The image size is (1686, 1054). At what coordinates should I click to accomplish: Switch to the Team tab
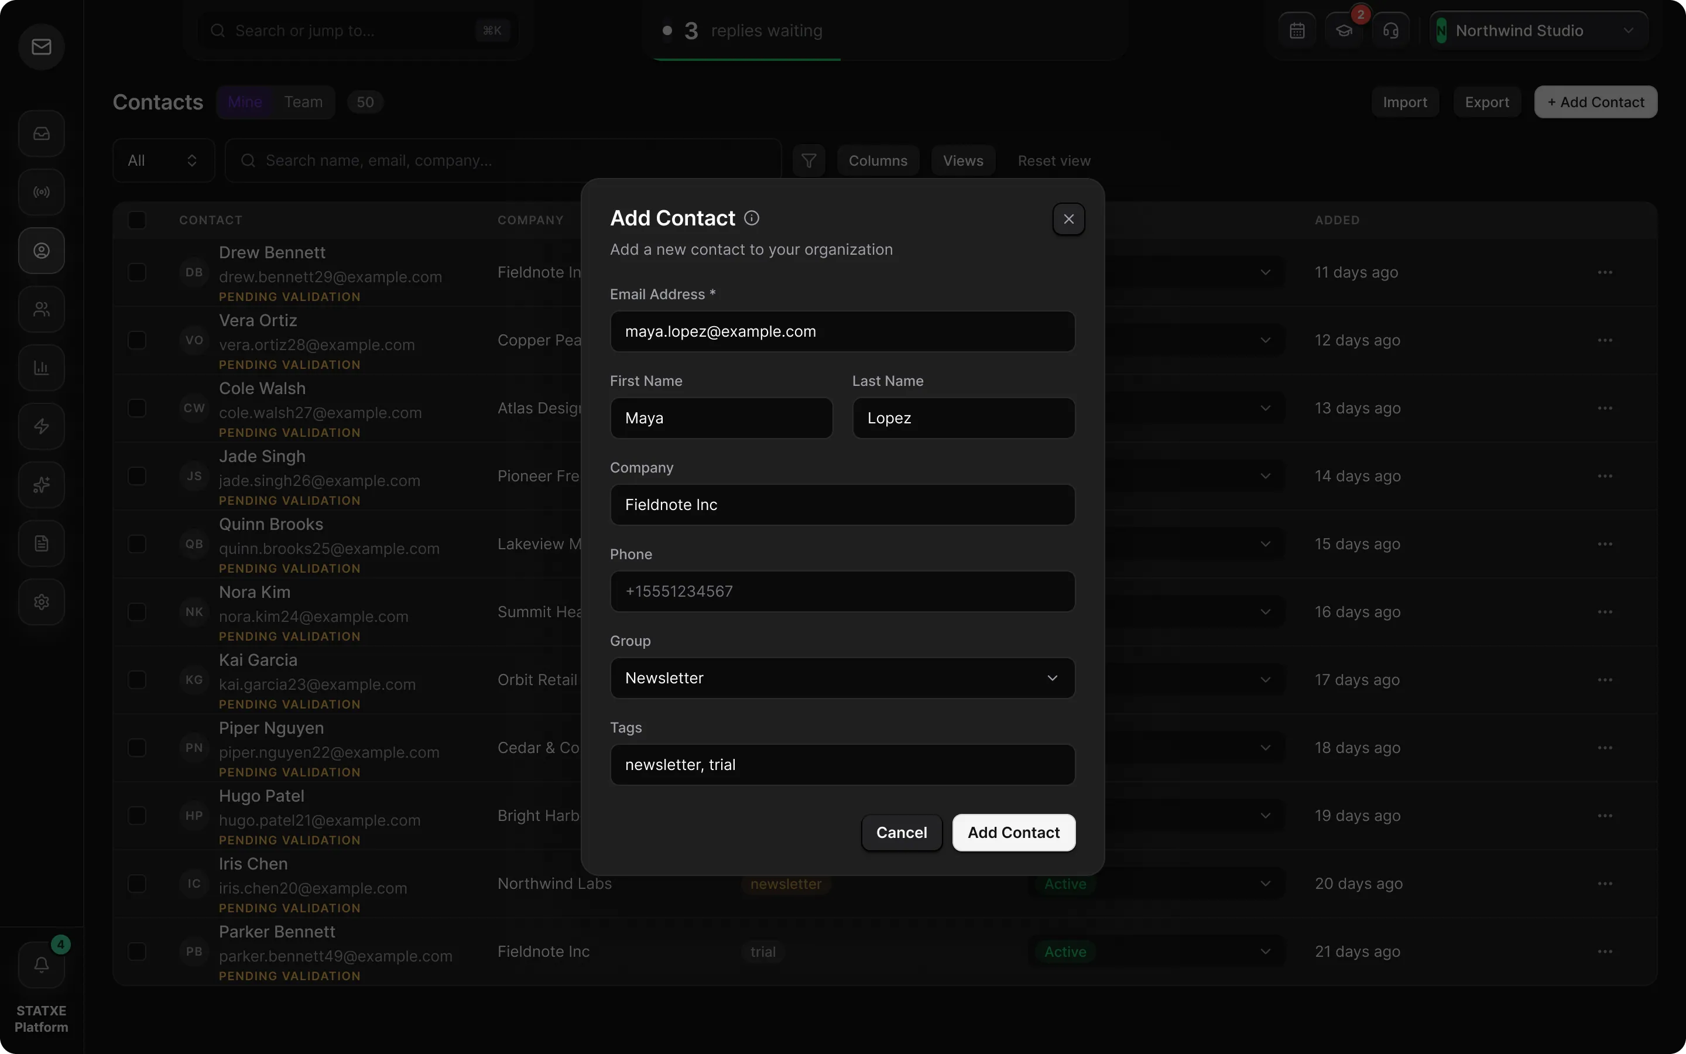303,102
